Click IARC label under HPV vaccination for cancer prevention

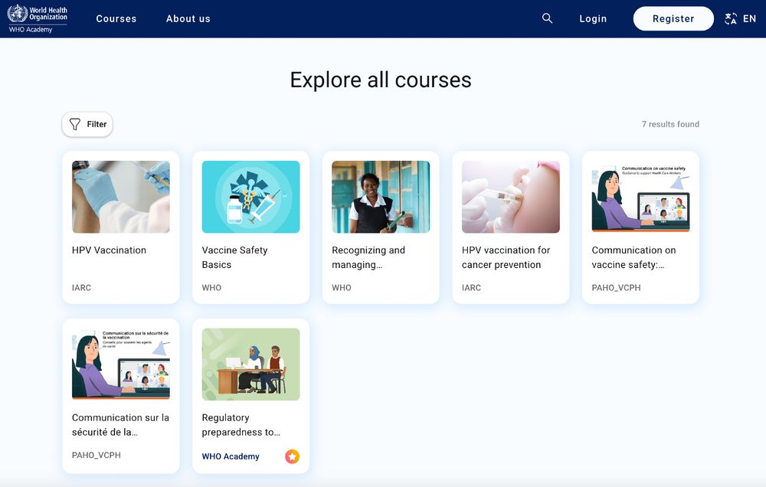(x=471, y=288)
